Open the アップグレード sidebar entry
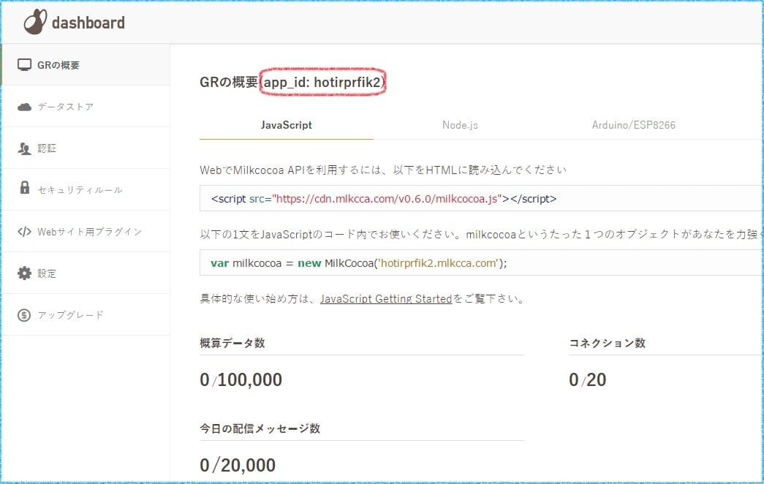The height and width of the screenshot is (484, 764). pyautogui.click(x=70, y=315)
